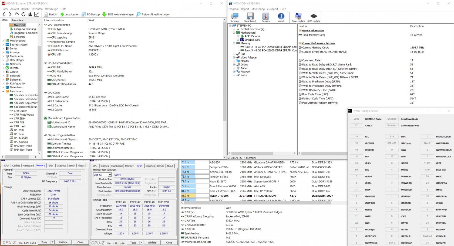Image resolution: width=454 pixels, height=246 pixels.
Task: Click Driver Update in HWiNFO64
Action: (x=298, y=18)
